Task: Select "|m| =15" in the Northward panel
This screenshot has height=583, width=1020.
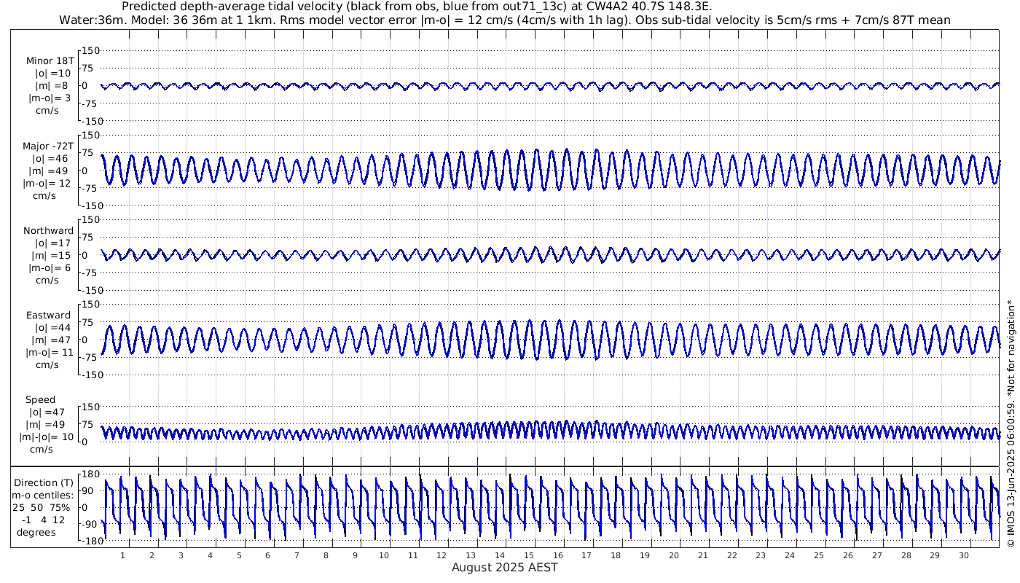Action: pyautogui.click(x=50, y=255)
